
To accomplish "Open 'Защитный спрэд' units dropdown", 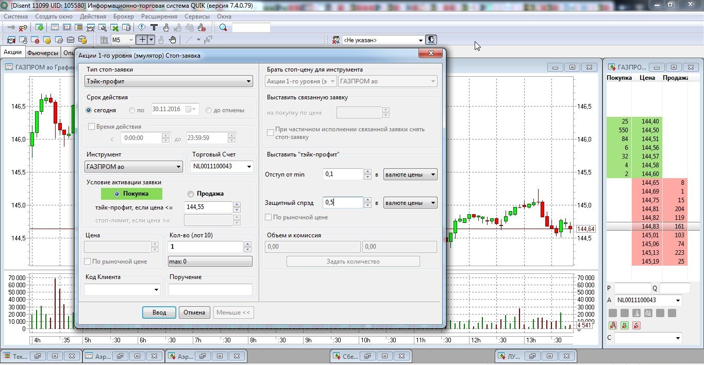I will click(433, 203).
